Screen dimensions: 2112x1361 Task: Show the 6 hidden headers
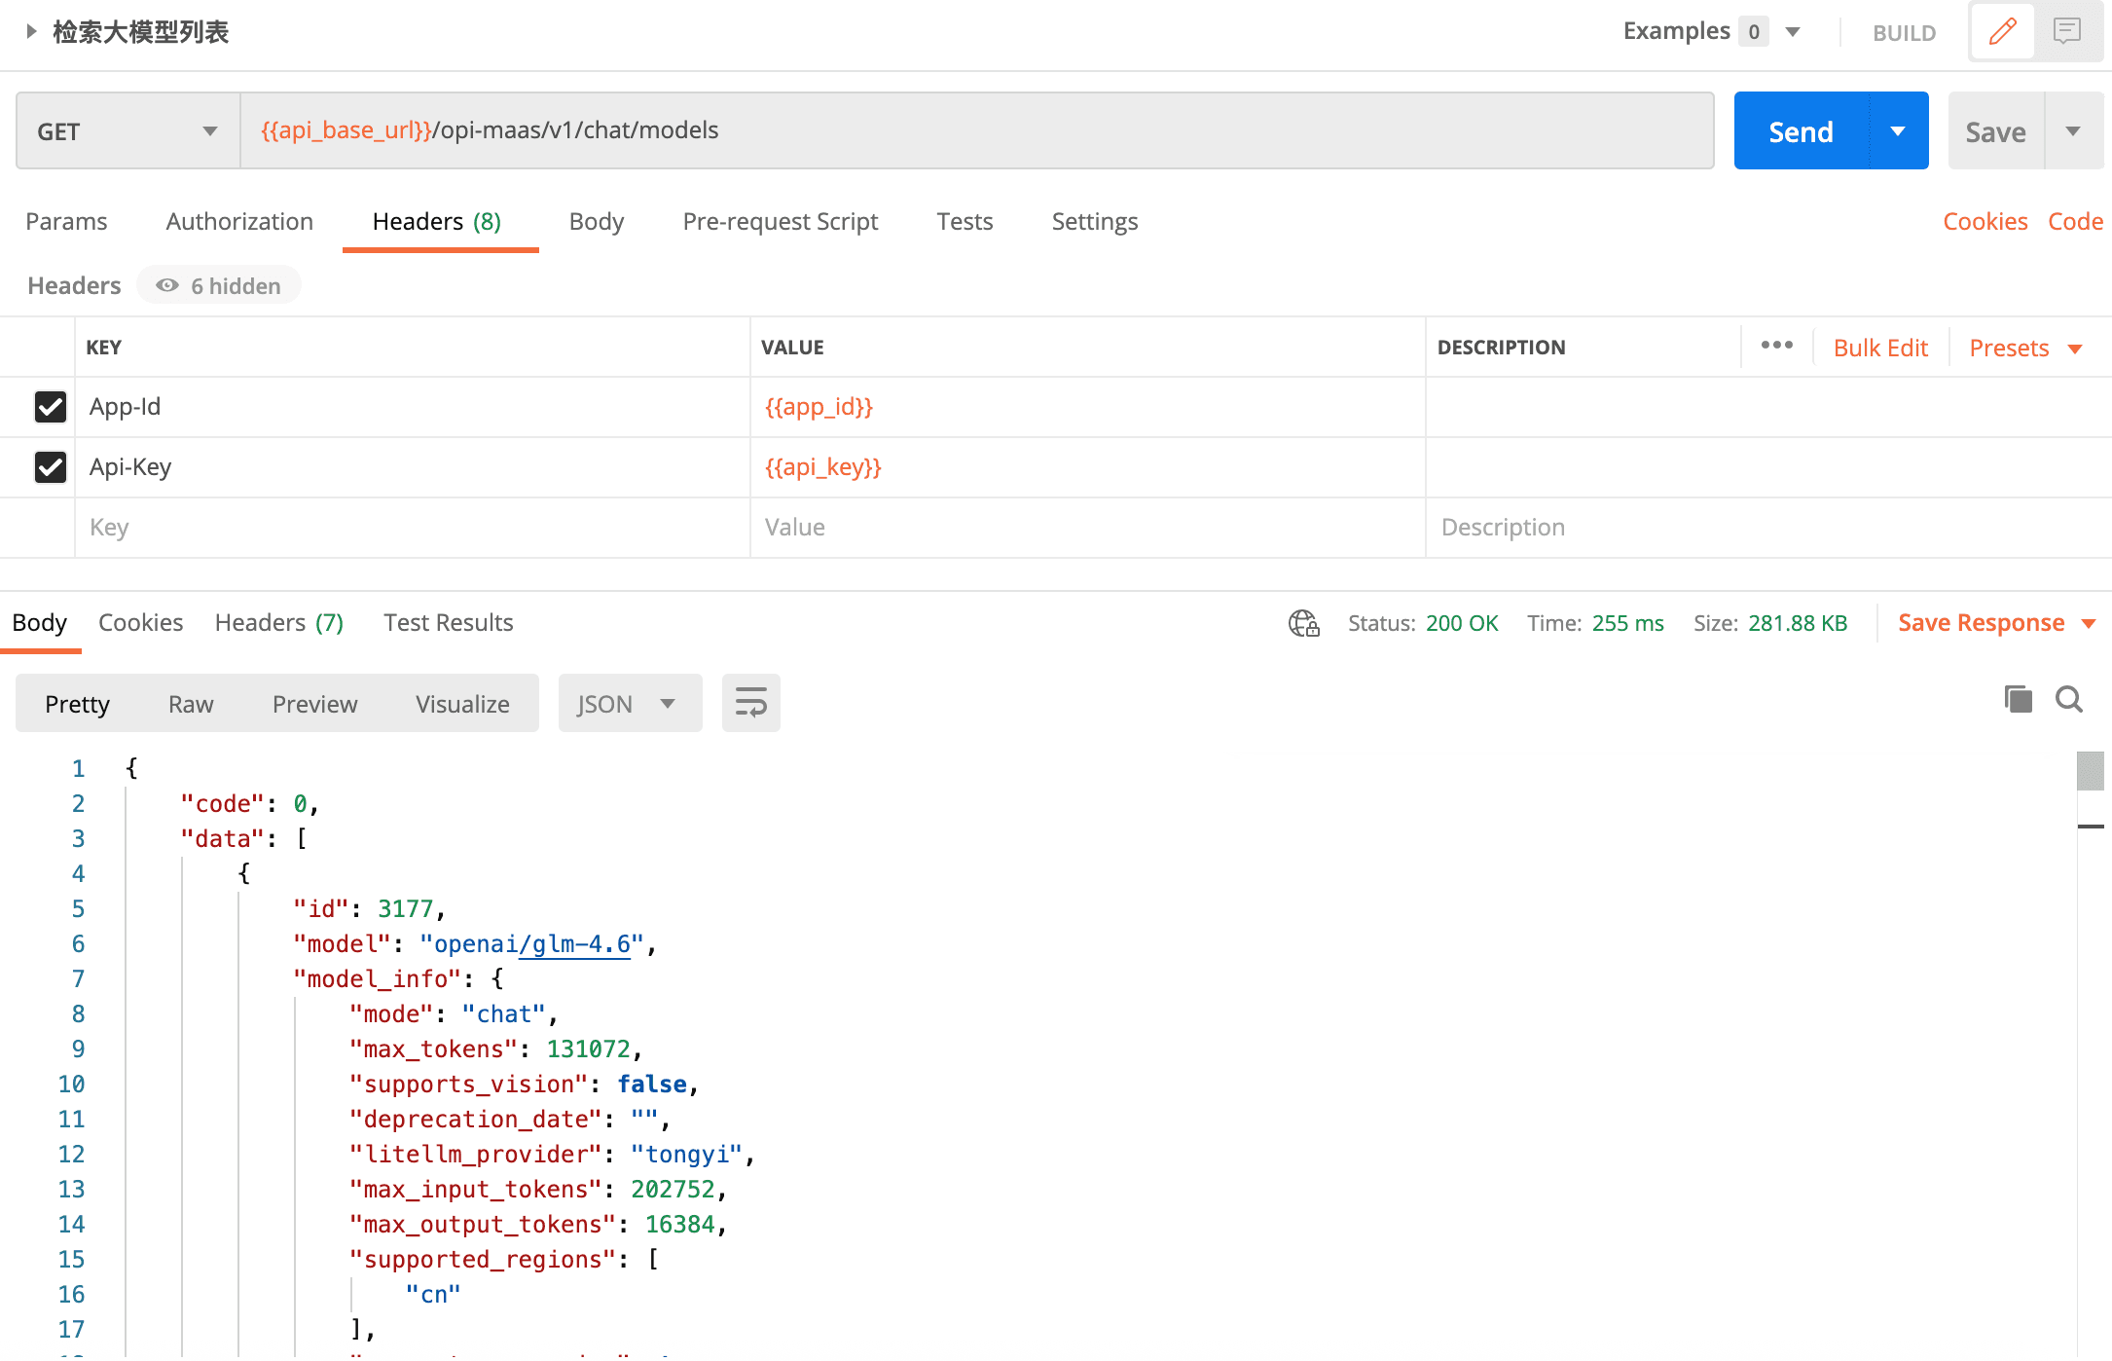(x=219, y=285)
